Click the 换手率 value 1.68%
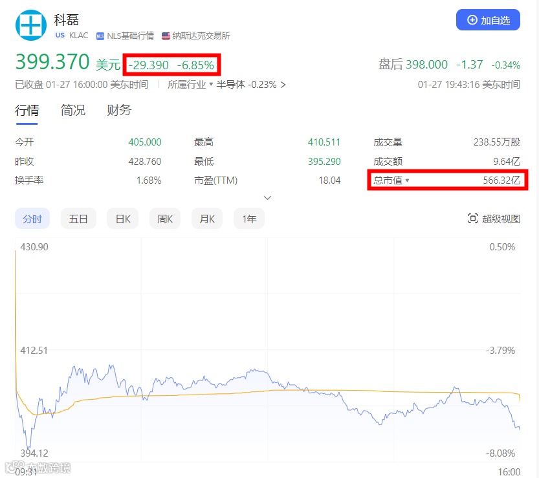This screenshot has width=539, height=478. point(149,180)
